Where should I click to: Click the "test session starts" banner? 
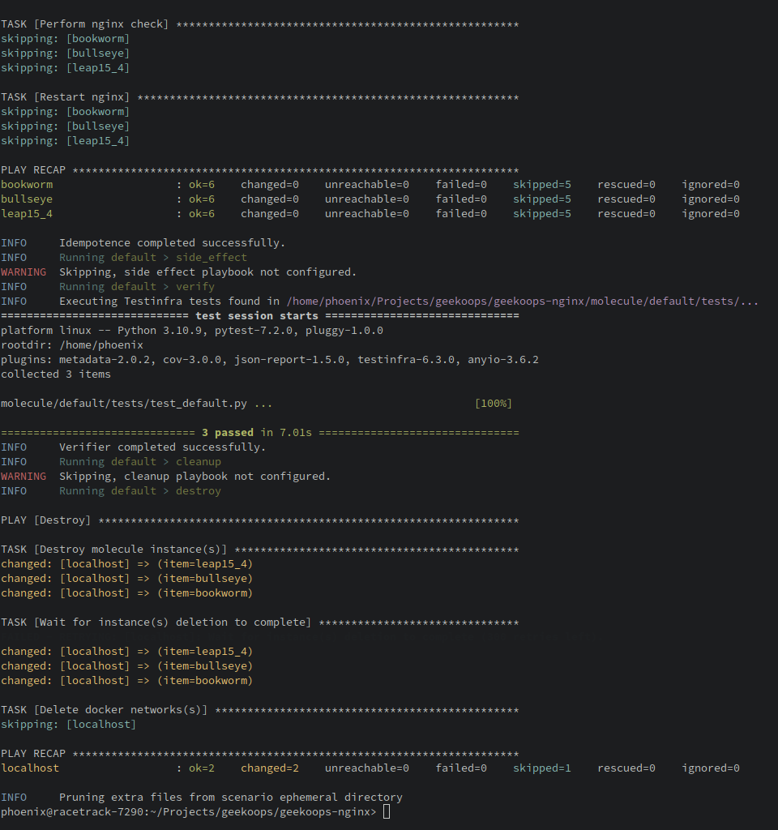(x=256, y=316)
